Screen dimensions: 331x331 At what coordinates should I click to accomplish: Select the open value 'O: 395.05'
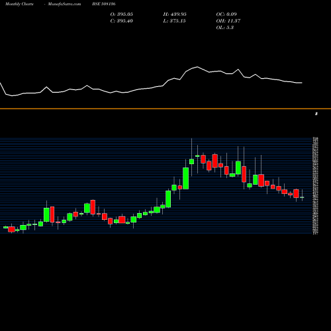122,14
